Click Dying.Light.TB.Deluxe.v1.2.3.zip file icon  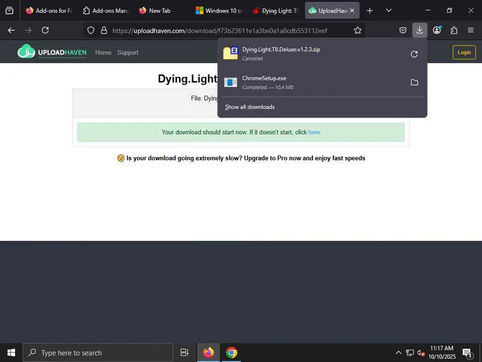coord(231,53)
